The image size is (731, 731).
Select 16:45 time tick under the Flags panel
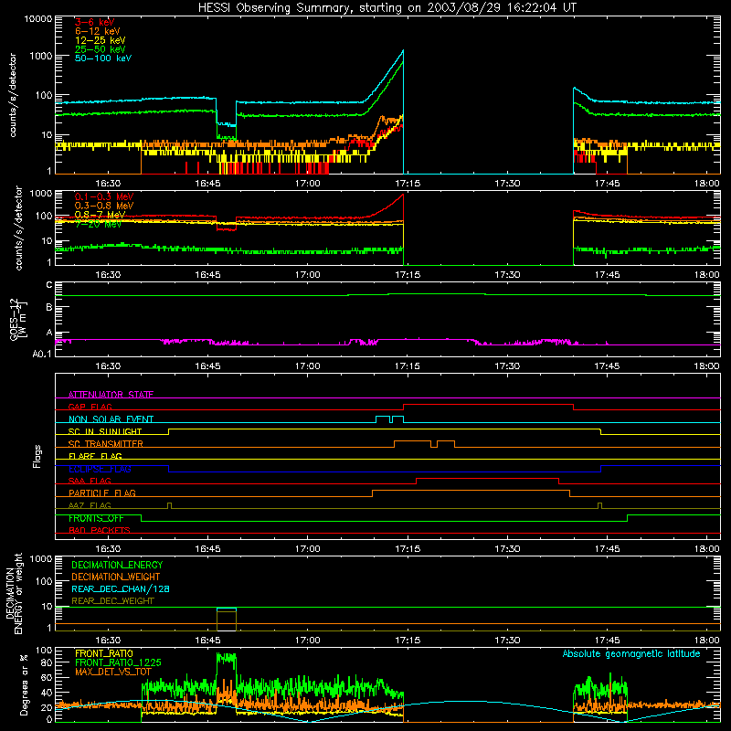(207, 549)
